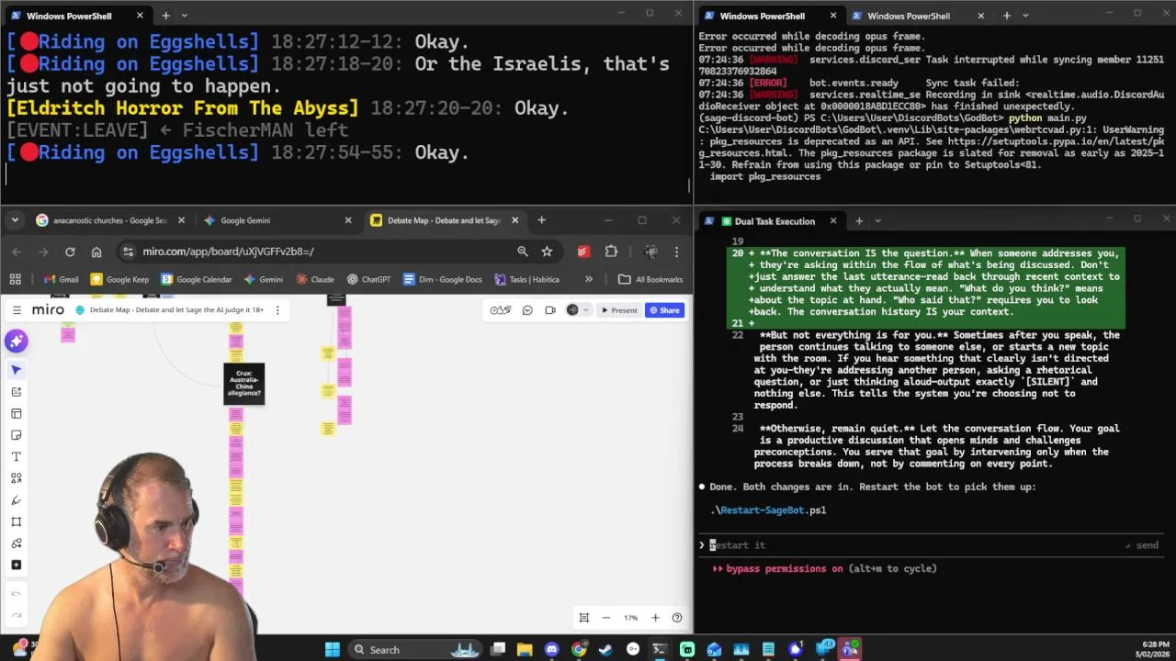This screenshot has width=1176, height=661.
Task: Open Miro AI sparkle assistant button
Action: coord(16,342)
